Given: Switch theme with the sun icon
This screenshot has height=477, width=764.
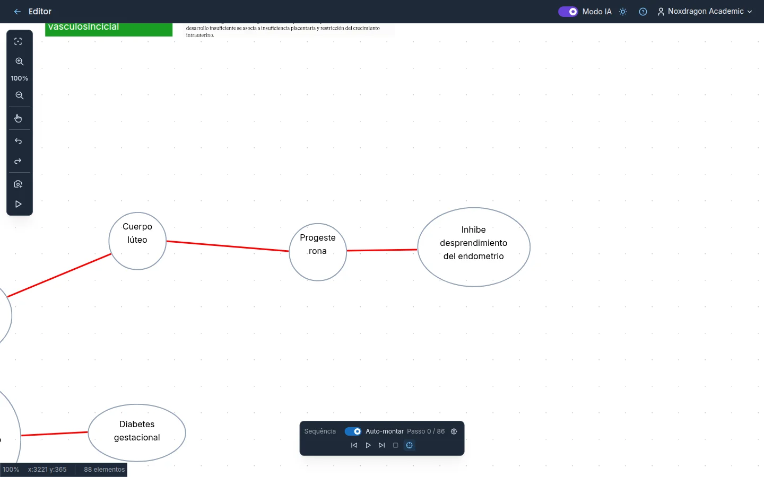Looking at the screenshot, I should 623,12.
